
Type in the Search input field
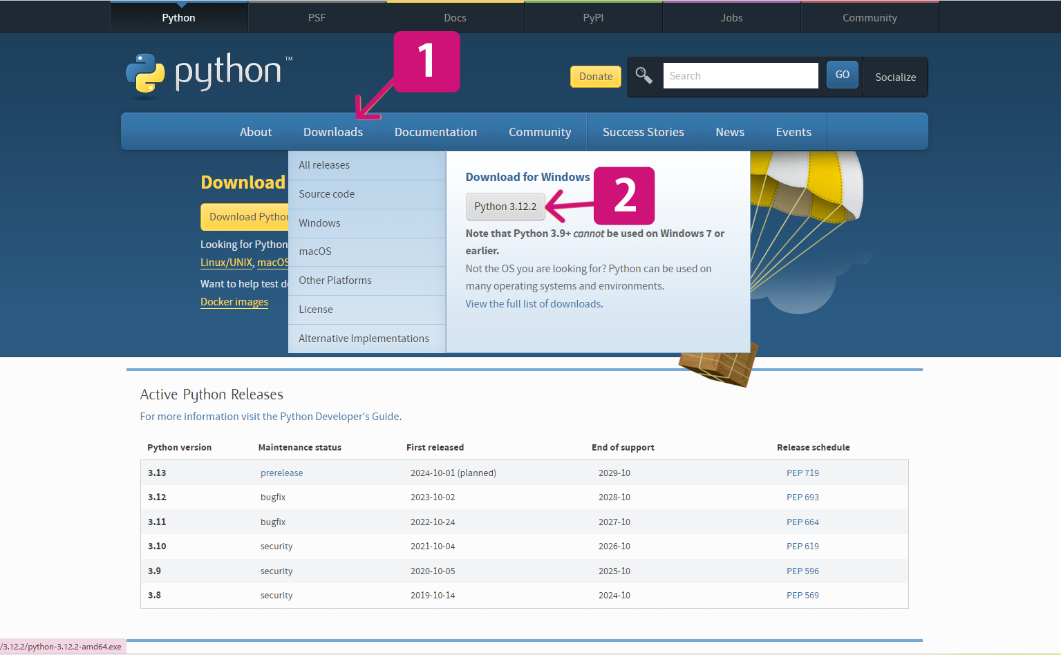740,76
